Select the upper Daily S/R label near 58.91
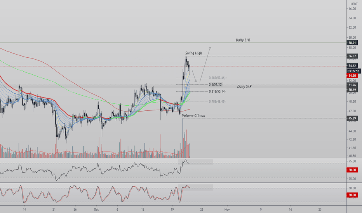 point(243,40)
